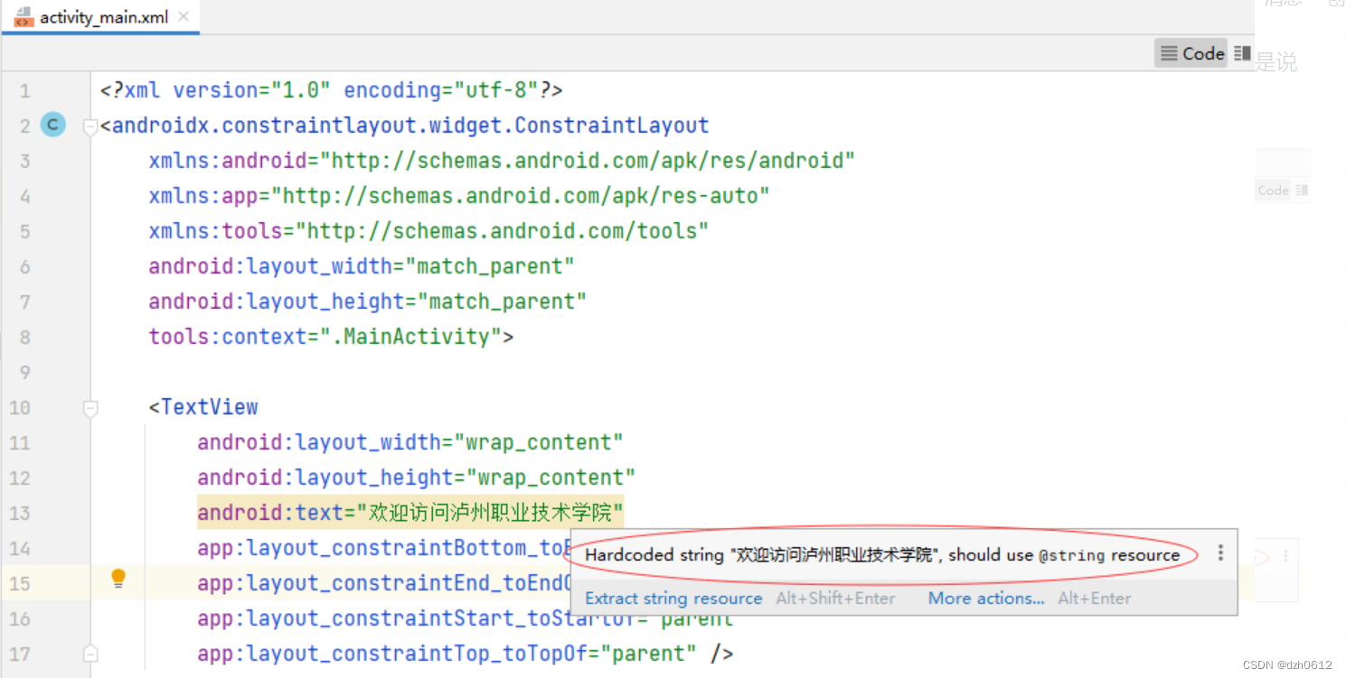Screen dimensions: 1346x678
Task: Open the tooltip's three-dot options menu
Action: (1220, 553)
